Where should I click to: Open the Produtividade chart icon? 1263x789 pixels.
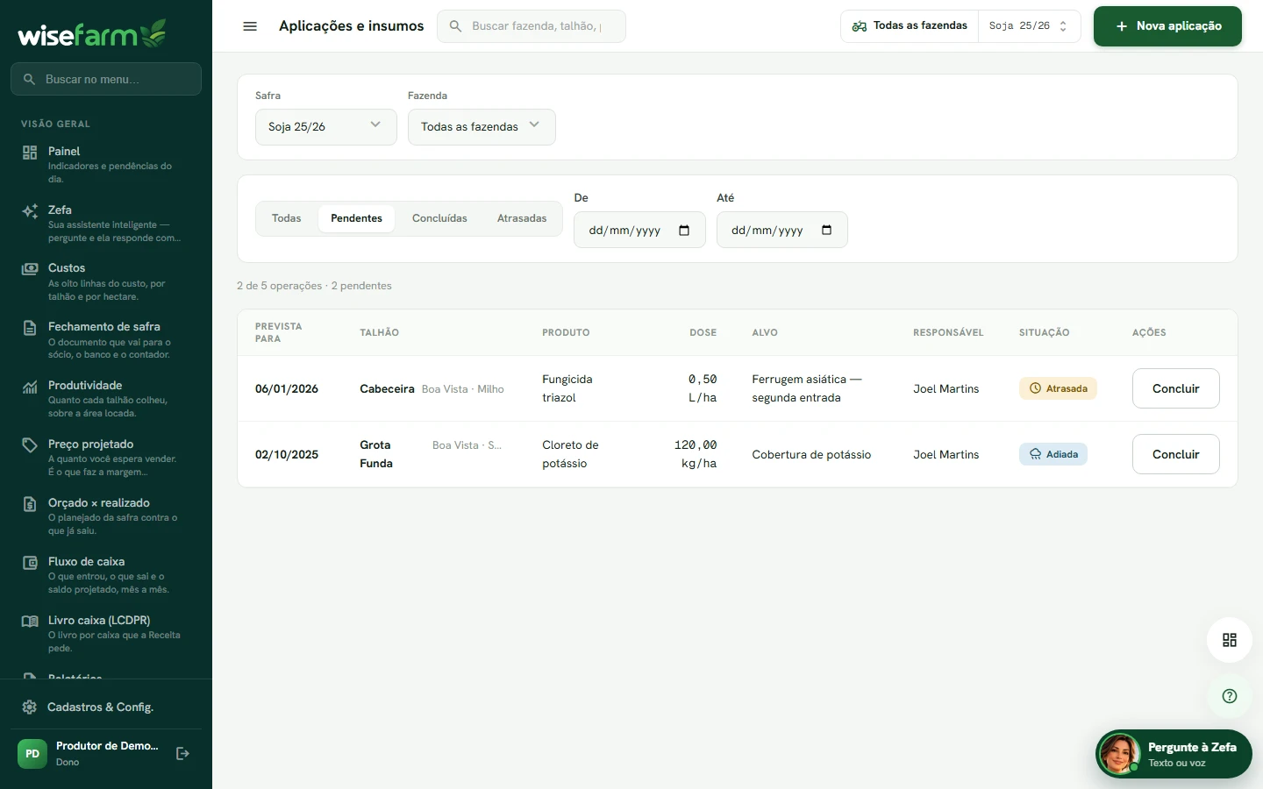pyautogui.click(x=30, y=387)
